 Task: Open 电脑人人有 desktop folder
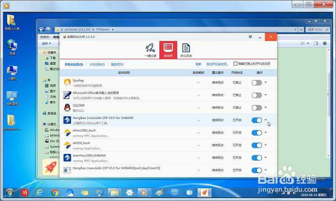tap(12, 22)
